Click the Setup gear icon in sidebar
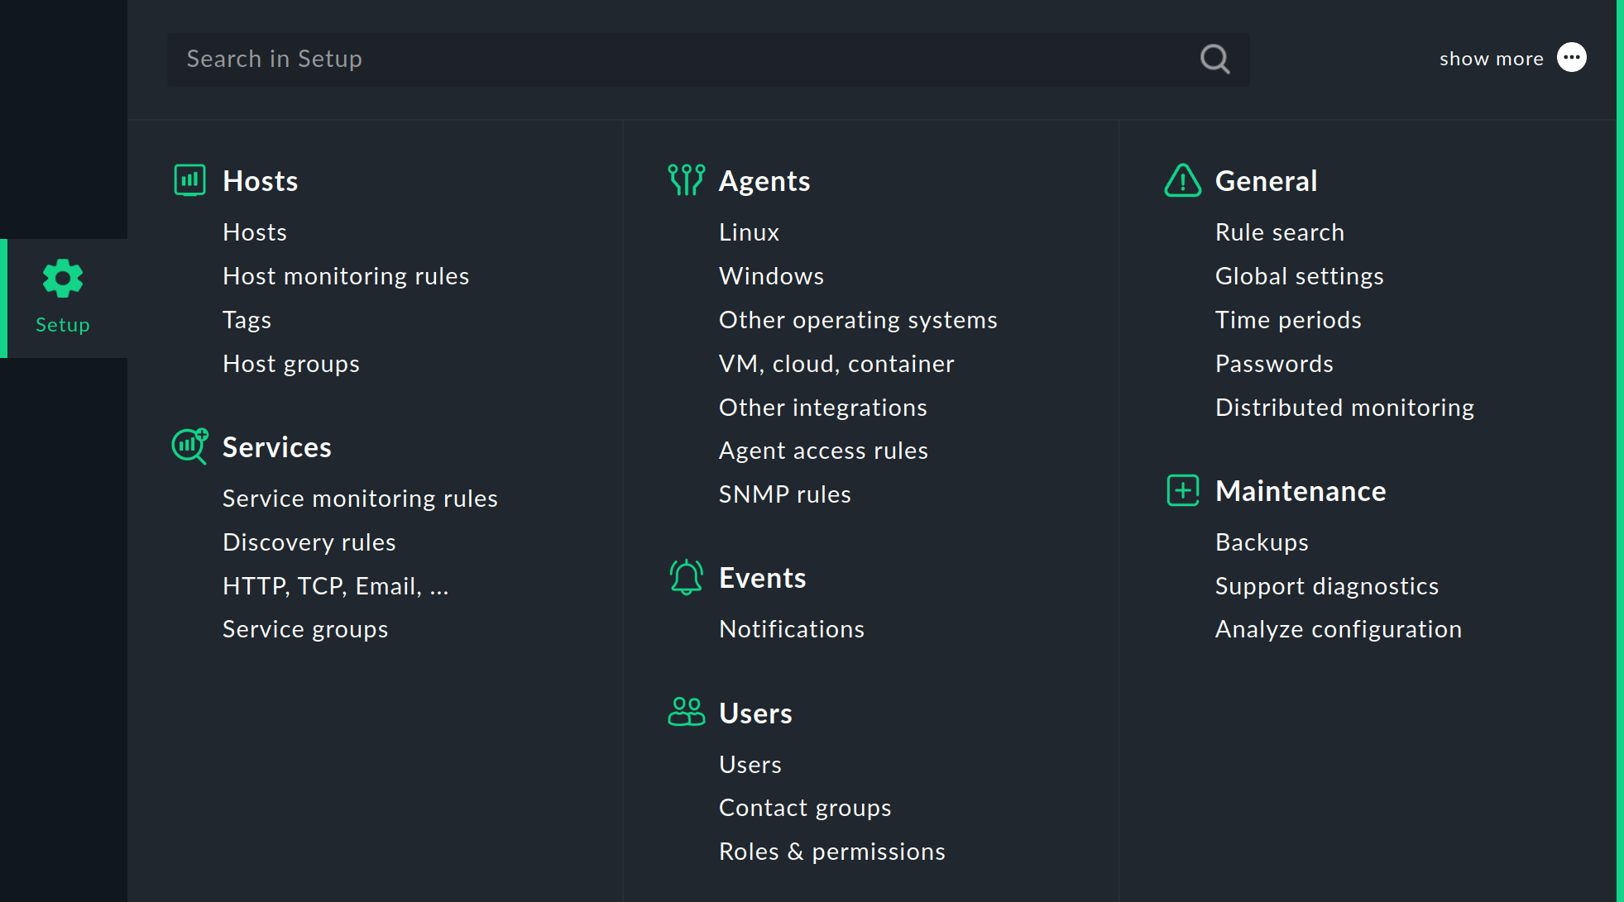 (x=63, y=279)
